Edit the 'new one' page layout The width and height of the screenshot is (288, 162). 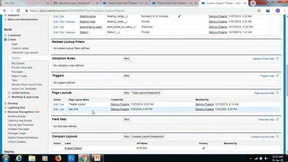[56, 109]
